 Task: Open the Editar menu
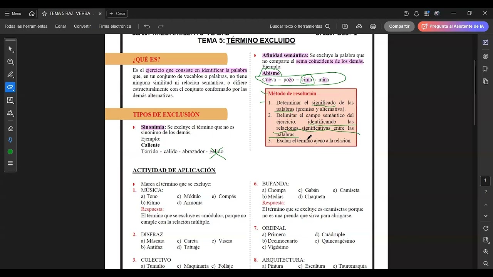pyautogui.click(x=60, y=26)
